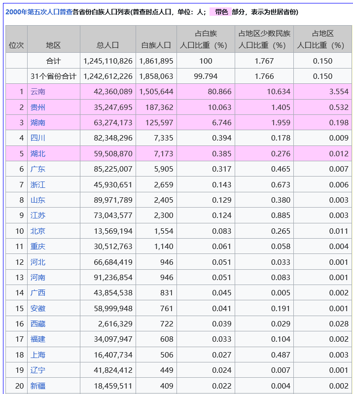Open the 上海 link
This screenshot has width=353, height=394.
tap(37, 355)
